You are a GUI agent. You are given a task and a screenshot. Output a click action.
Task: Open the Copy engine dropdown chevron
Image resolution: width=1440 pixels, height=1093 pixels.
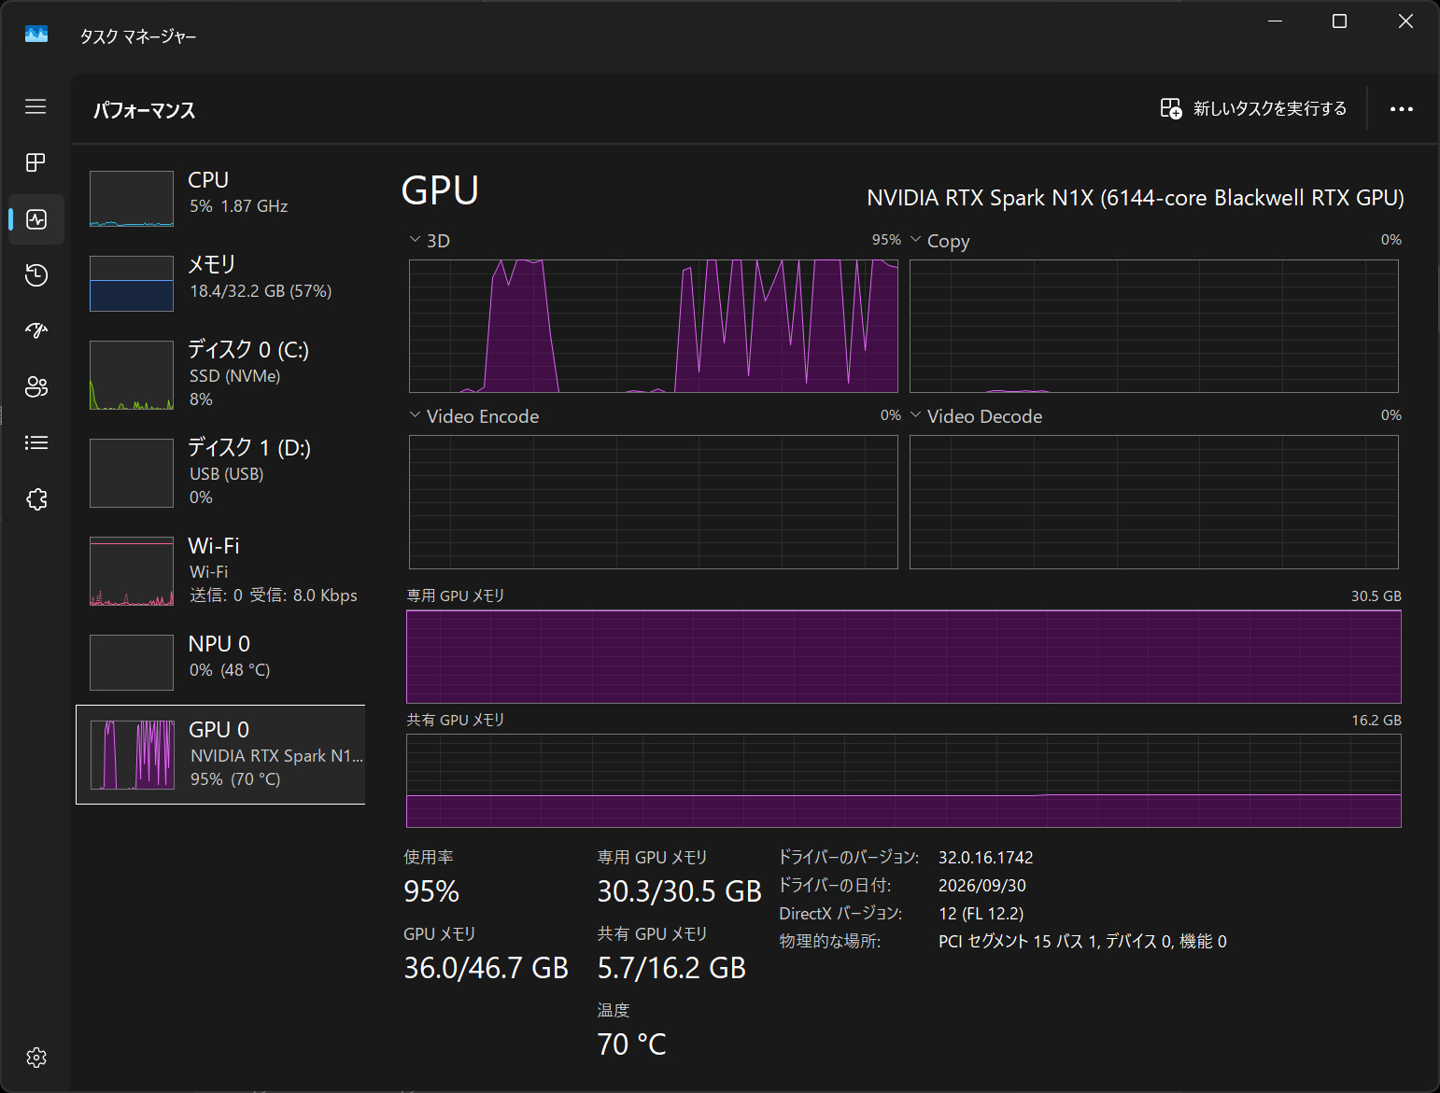pyautogui.click(x=915, y=240)
